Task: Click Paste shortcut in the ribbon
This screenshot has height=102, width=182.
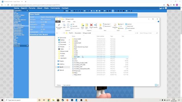Action: click(x=75, y=28)
